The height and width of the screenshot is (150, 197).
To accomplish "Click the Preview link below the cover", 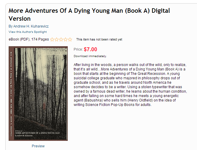I will (38, 146).
